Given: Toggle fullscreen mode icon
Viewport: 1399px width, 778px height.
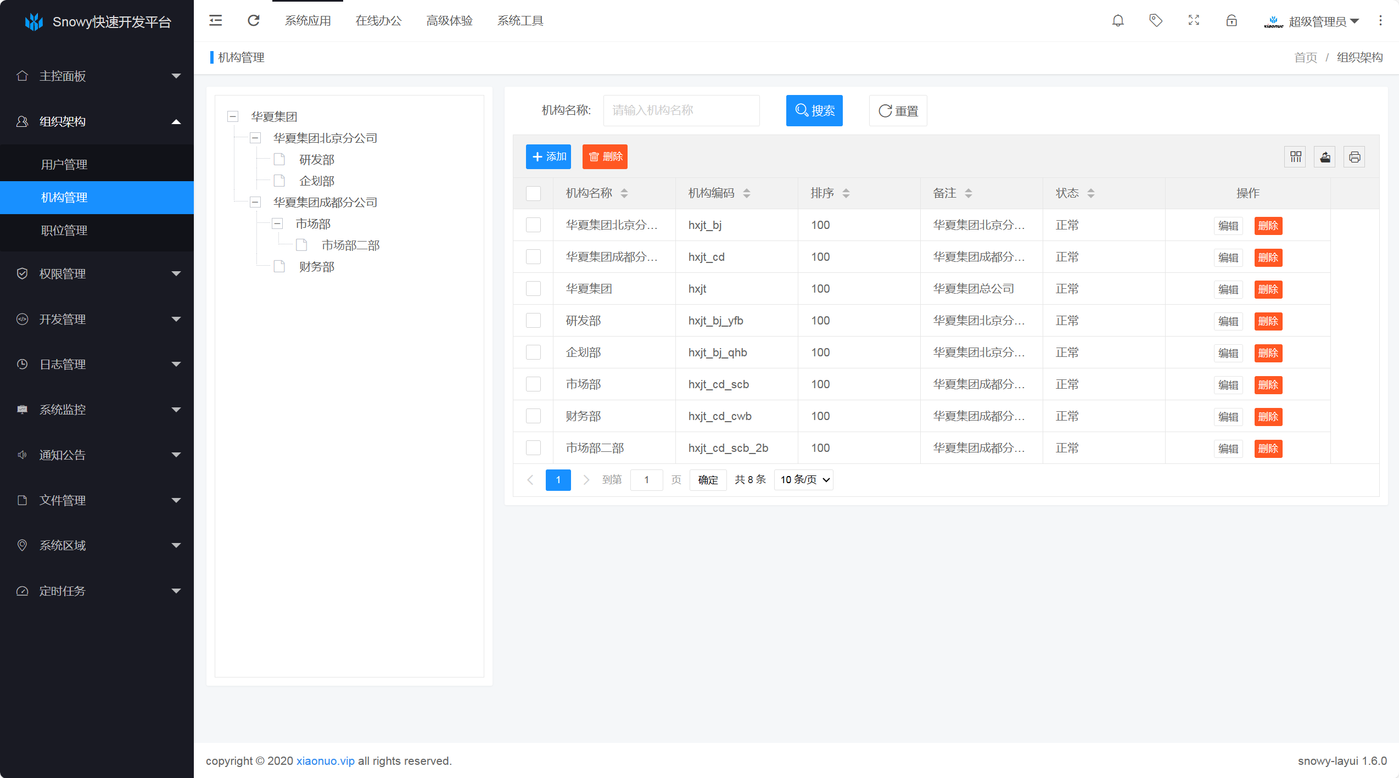Looking at the screenshot, I should tap(1194, 21).
